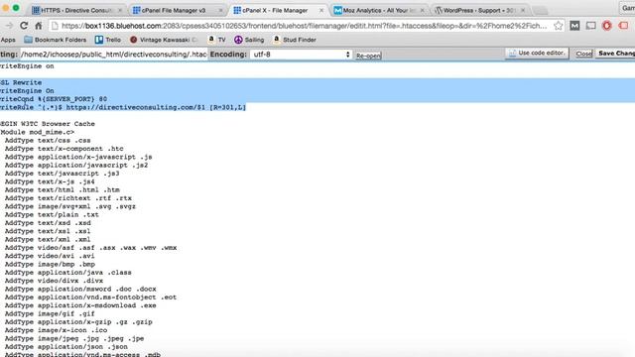Click the AddType application/x-gzip line
Screen dimensions: 635x357
click(78, 322)
